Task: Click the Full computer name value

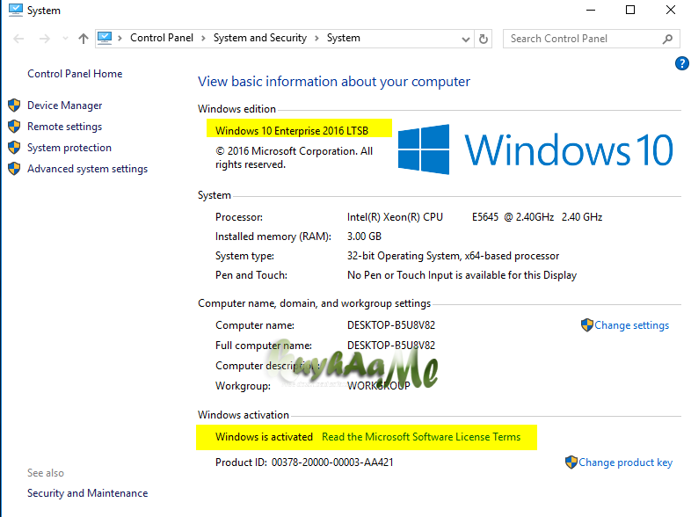Action: tap(391, 346)
